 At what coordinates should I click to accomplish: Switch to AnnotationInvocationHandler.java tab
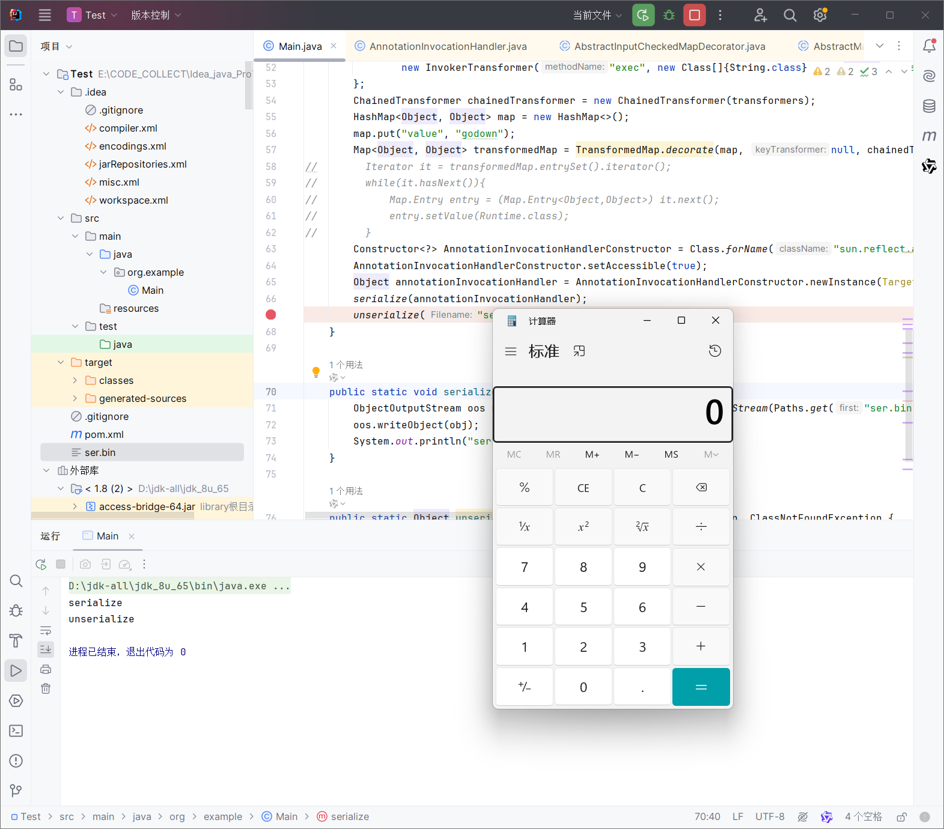click(441, 46)
